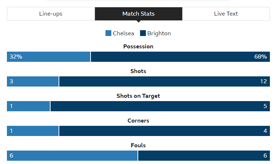Click the Brighton dark blue legend swatch
The width and height of the screenshot is (279, 164).
[x=143, y=33]
